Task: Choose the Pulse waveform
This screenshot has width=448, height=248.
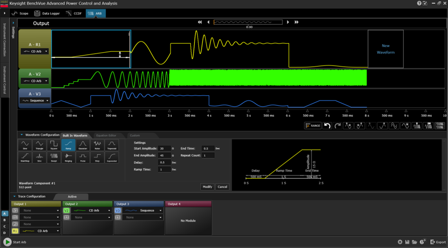Action: tap(83, 157)
